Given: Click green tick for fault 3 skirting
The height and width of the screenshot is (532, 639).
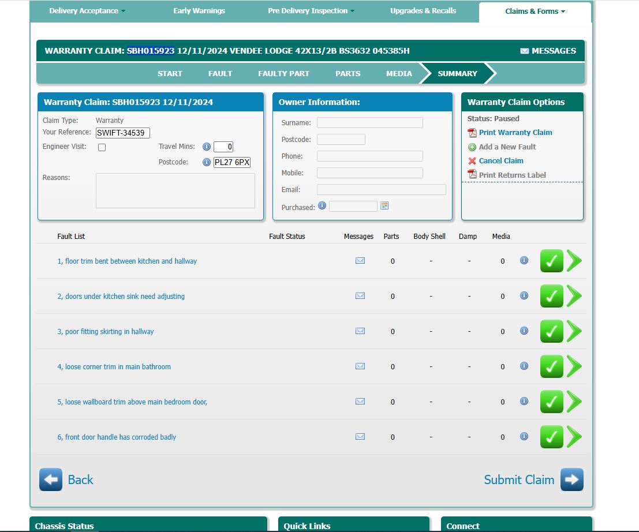Looking at the screenshot, I should point(551,331).
